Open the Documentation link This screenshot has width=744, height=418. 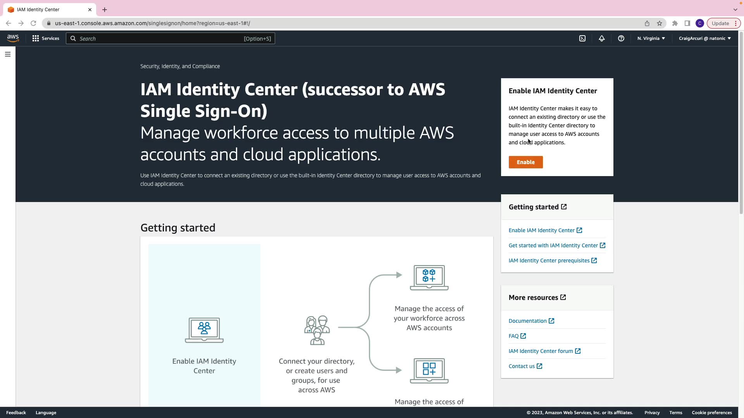tap(527, 321)
